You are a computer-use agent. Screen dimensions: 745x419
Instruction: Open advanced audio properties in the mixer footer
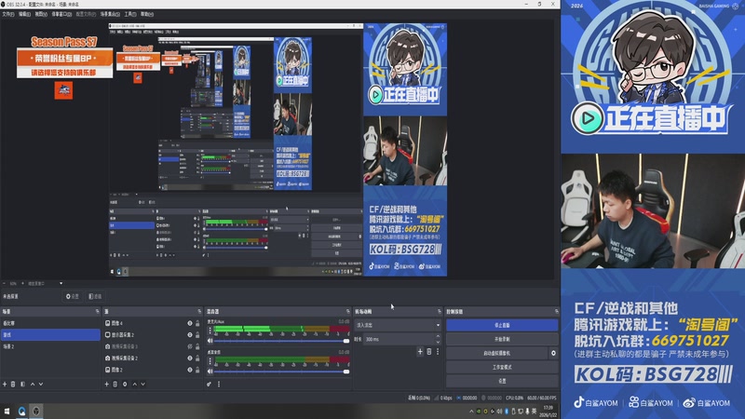[209, 384]
